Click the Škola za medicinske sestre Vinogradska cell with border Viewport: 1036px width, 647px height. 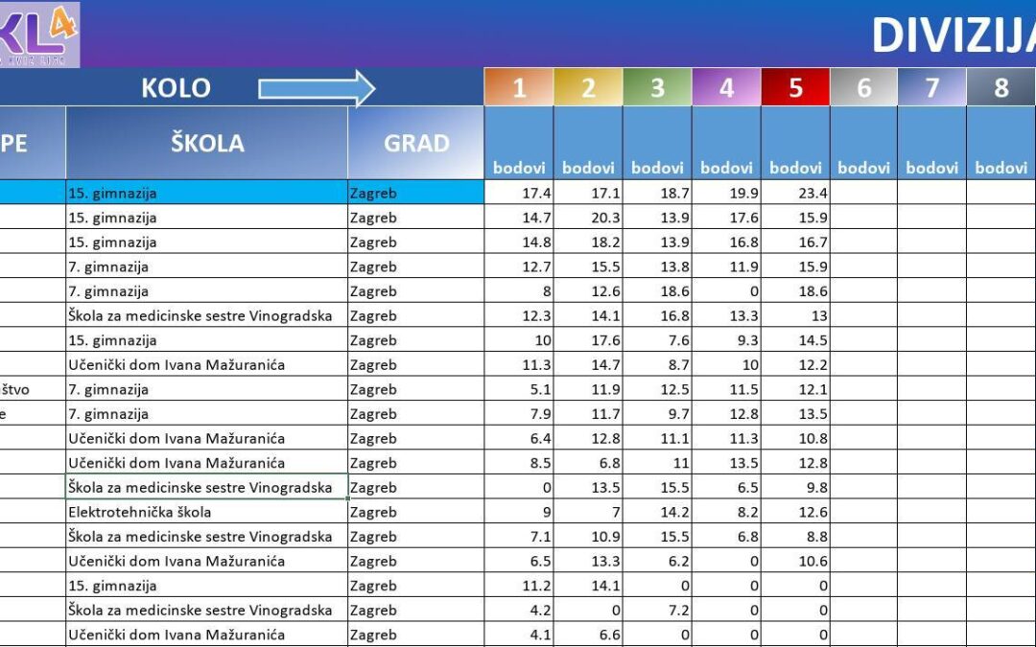[x=201, y=487]
